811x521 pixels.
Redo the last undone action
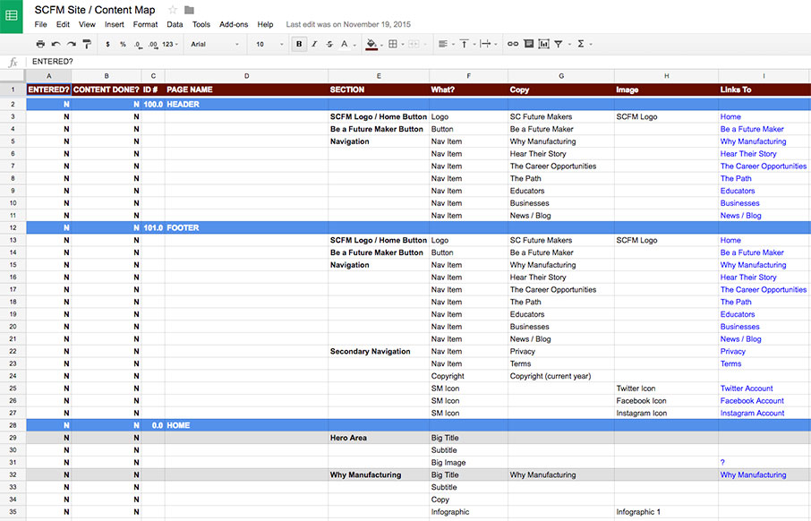72,44
